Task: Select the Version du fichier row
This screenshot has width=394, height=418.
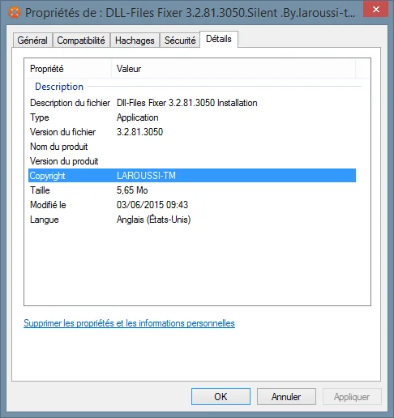Action: coord(192,132)
